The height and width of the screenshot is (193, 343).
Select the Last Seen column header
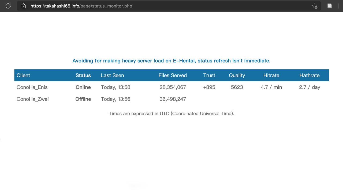(112, 75)
